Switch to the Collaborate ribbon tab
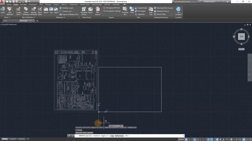This screenshot has height=141, width=252. pyautogui.click(x=74, y=5)
